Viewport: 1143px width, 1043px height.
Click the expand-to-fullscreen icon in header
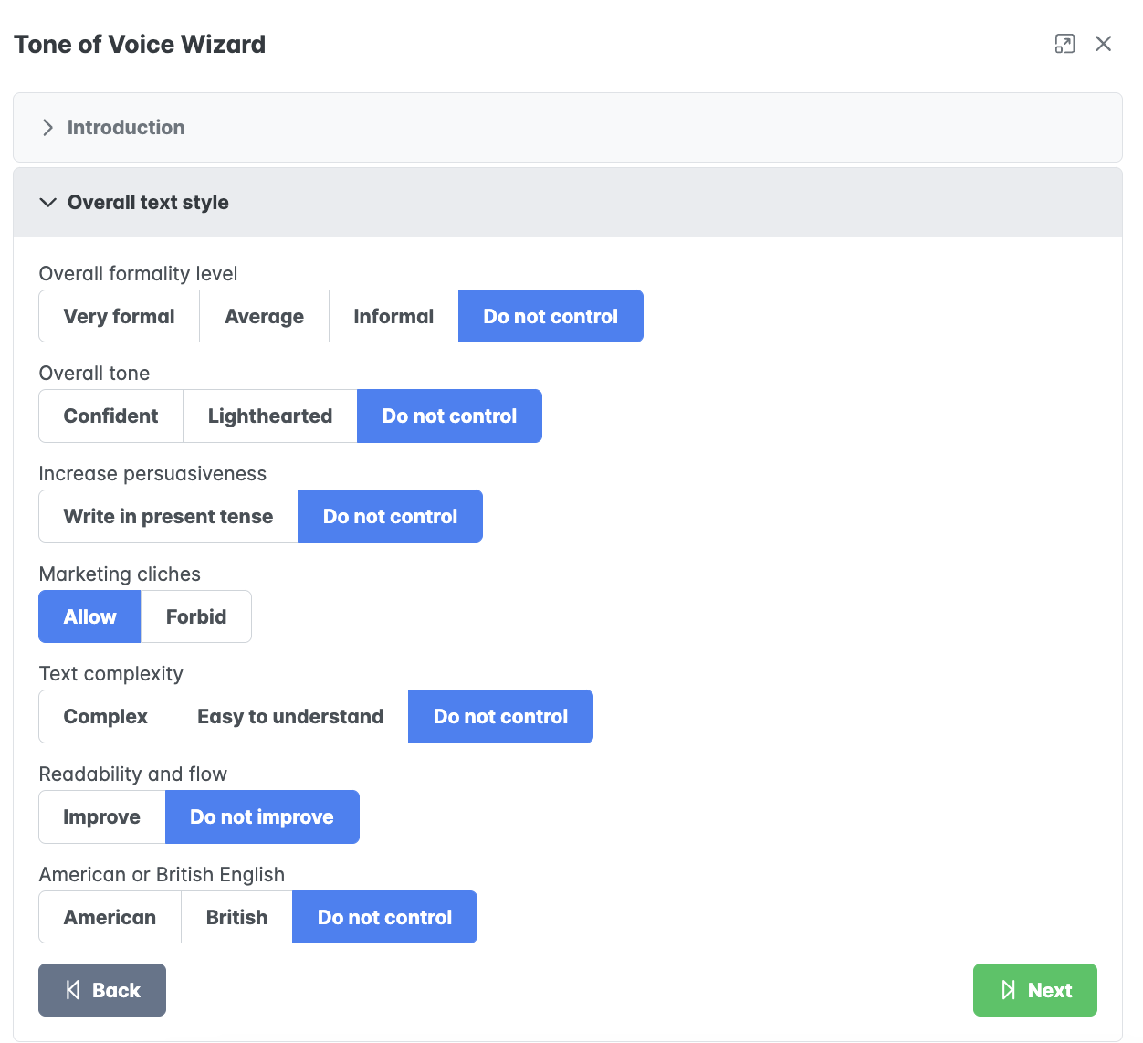pos(1064,44)
